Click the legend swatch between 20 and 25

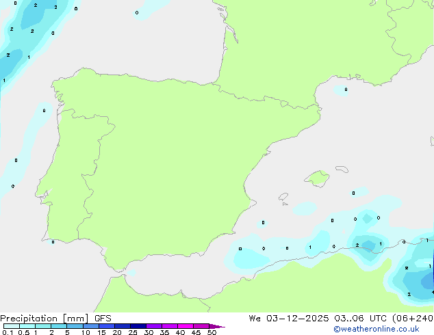[x=123, y=326]
